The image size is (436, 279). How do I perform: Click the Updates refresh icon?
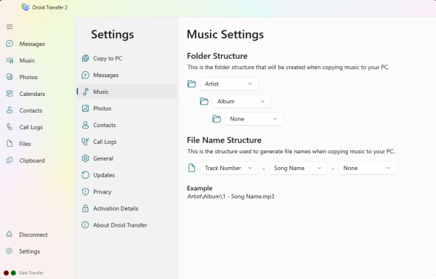[85, 175]
